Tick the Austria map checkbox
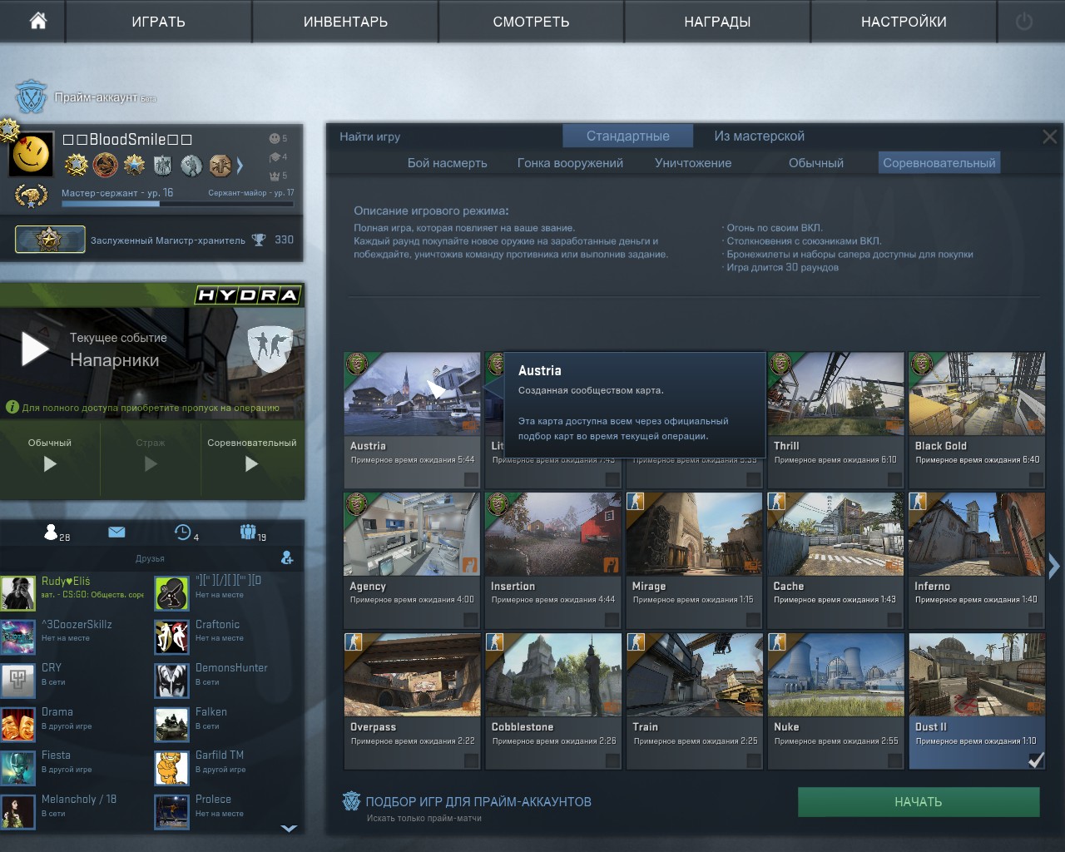This screenshot has height=852, width=1065. (471, 479)
